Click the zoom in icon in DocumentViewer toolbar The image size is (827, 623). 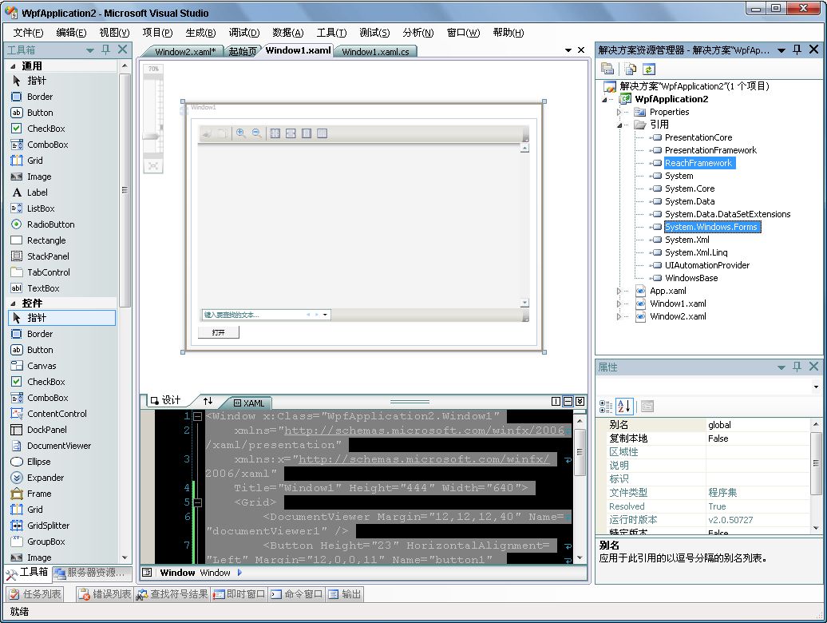click(x=240, y=133)
